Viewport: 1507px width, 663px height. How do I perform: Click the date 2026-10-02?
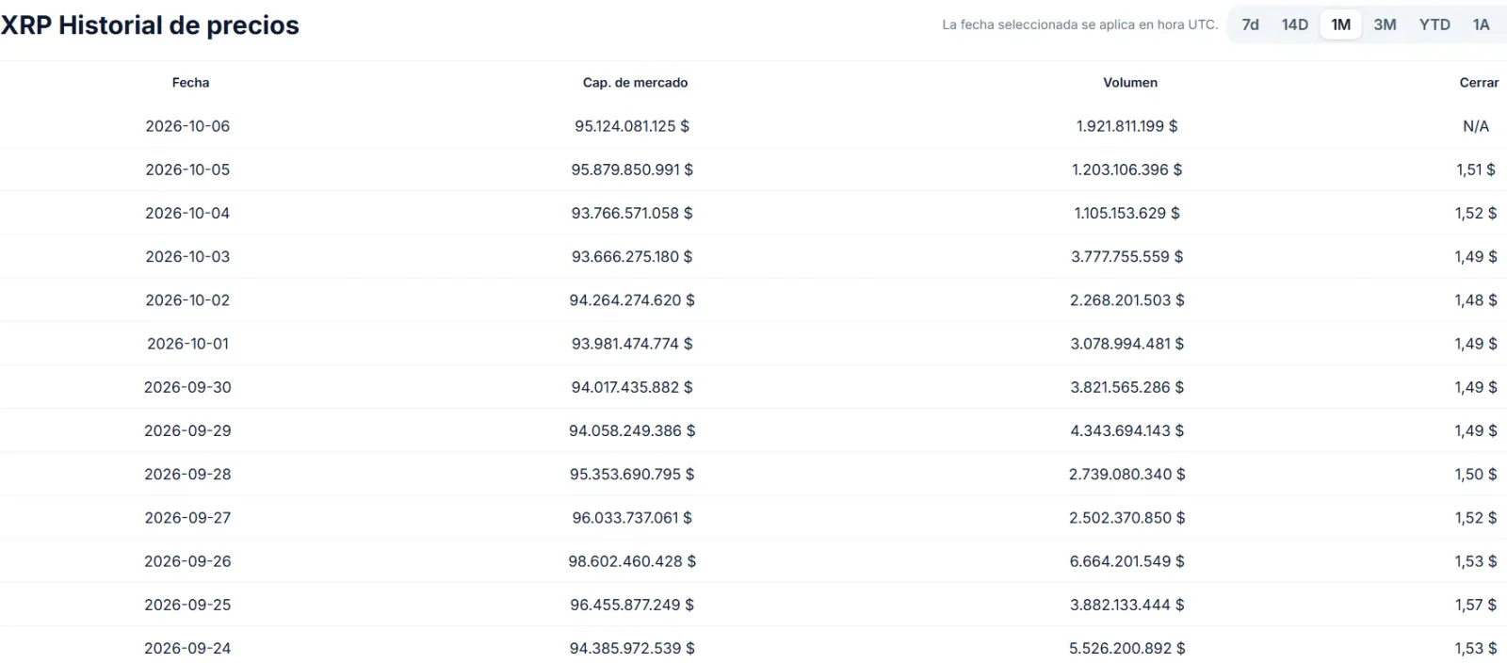[187, 300]
